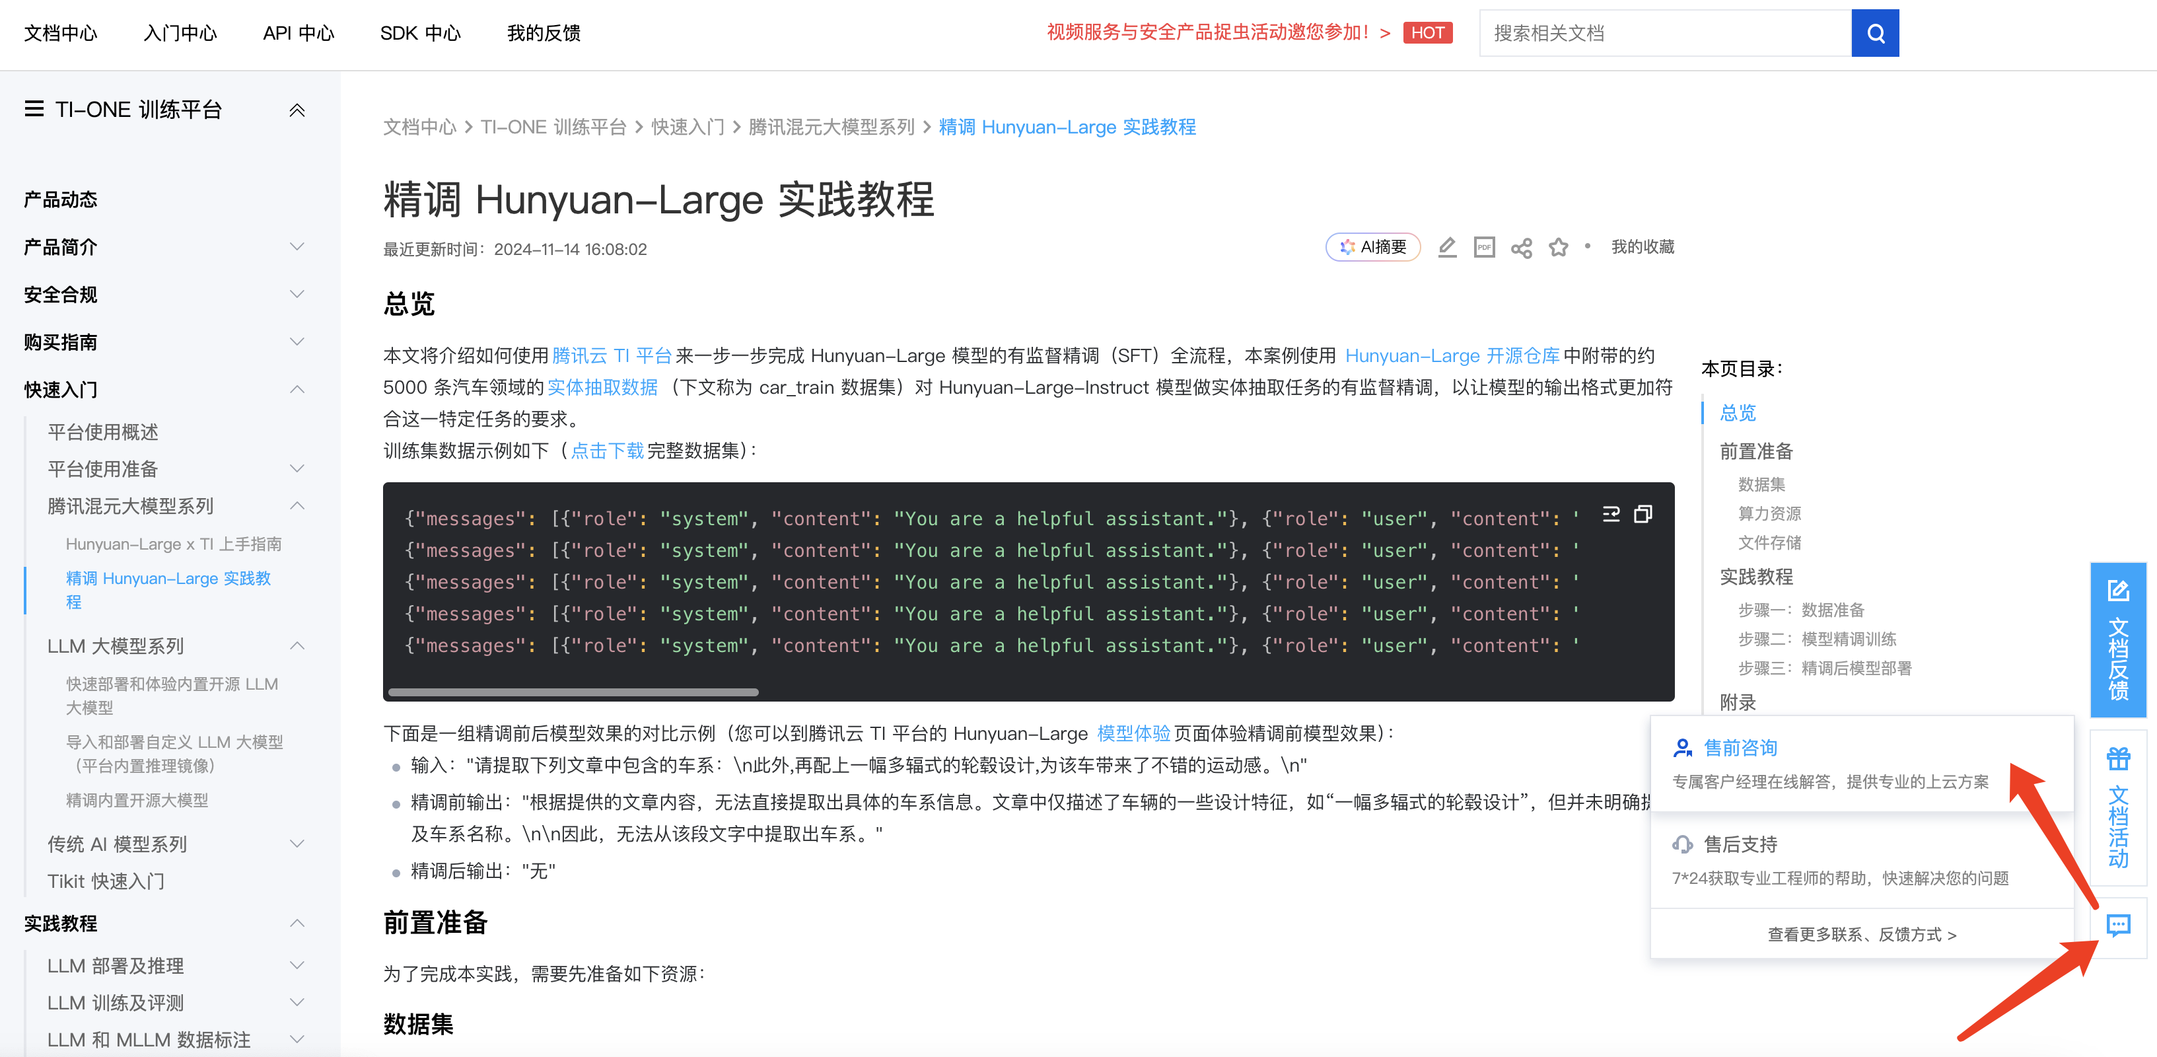
Task: Open Hunyuan-Large x TI 上手指南 item
Action: coord(173,544)
